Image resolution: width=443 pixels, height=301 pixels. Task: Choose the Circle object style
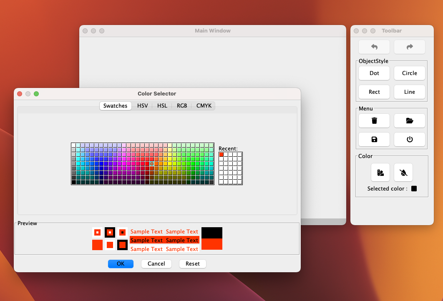coord(410,73)
